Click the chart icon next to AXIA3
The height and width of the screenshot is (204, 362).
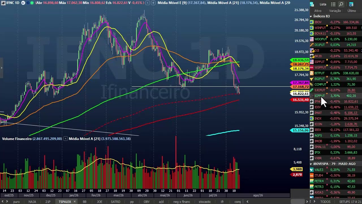point(312,192)
